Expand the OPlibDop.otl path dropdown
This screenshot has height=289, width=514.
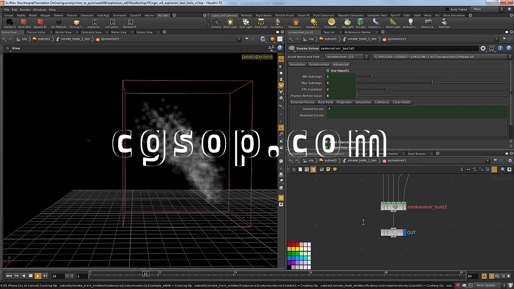(510, 57)
